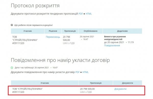Select participant name in the protocol table
The image size is (153, 99).
[x=25, y=39]
